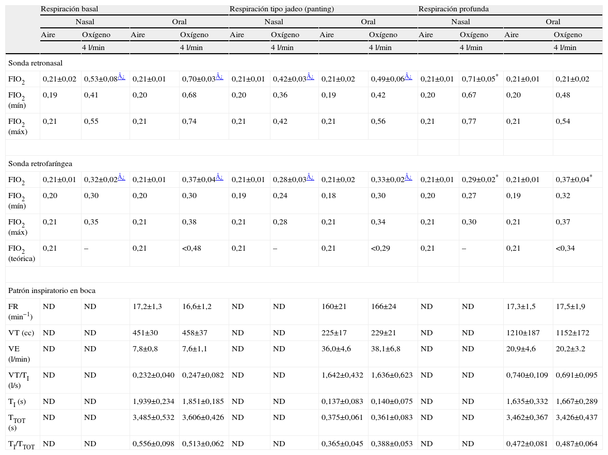Open the footnote marker beside 0,70±0,03
This screenshot has height=455, width=608.
pyautogui.click(x=219, y=77)
